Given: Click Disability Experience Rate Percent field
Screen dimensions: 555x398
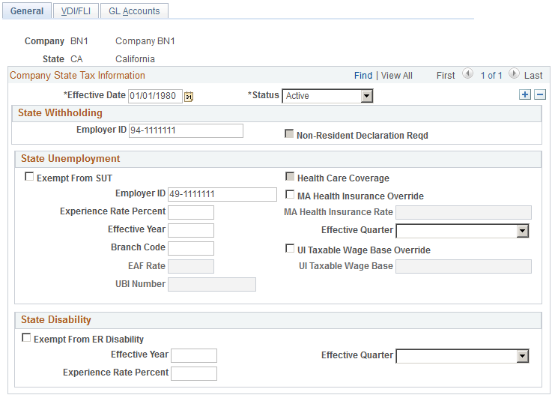Looking at the screenshot, I should [194, 373].
